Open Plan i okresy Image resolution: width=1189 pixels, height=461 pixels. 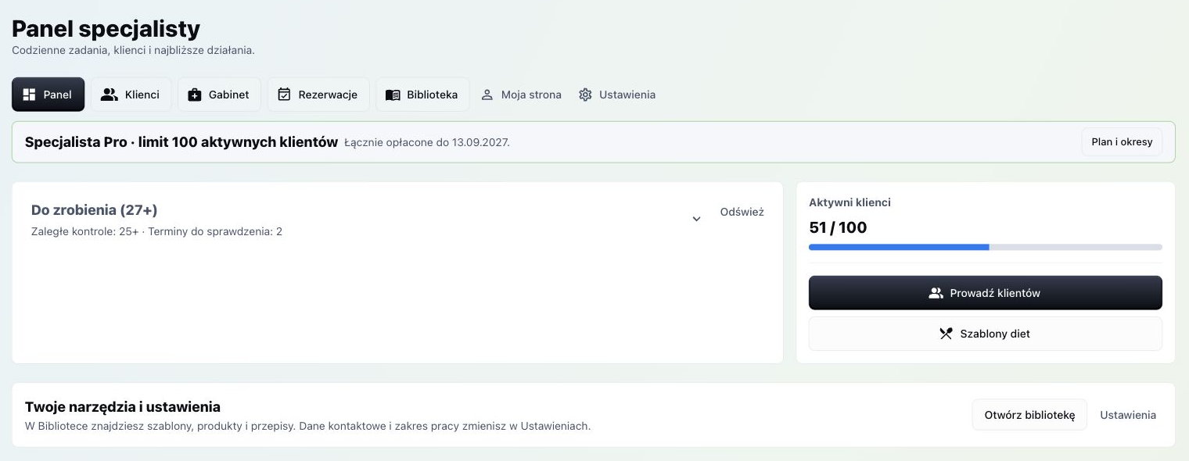(x=1122, y=142)
